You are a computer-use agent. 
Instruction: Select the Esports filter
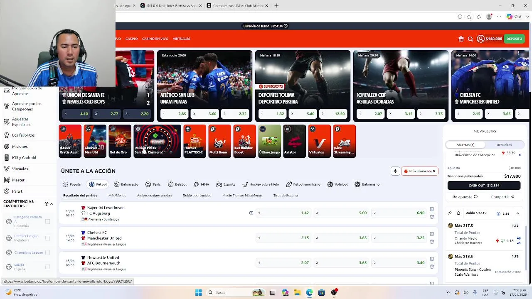[226, 184]
